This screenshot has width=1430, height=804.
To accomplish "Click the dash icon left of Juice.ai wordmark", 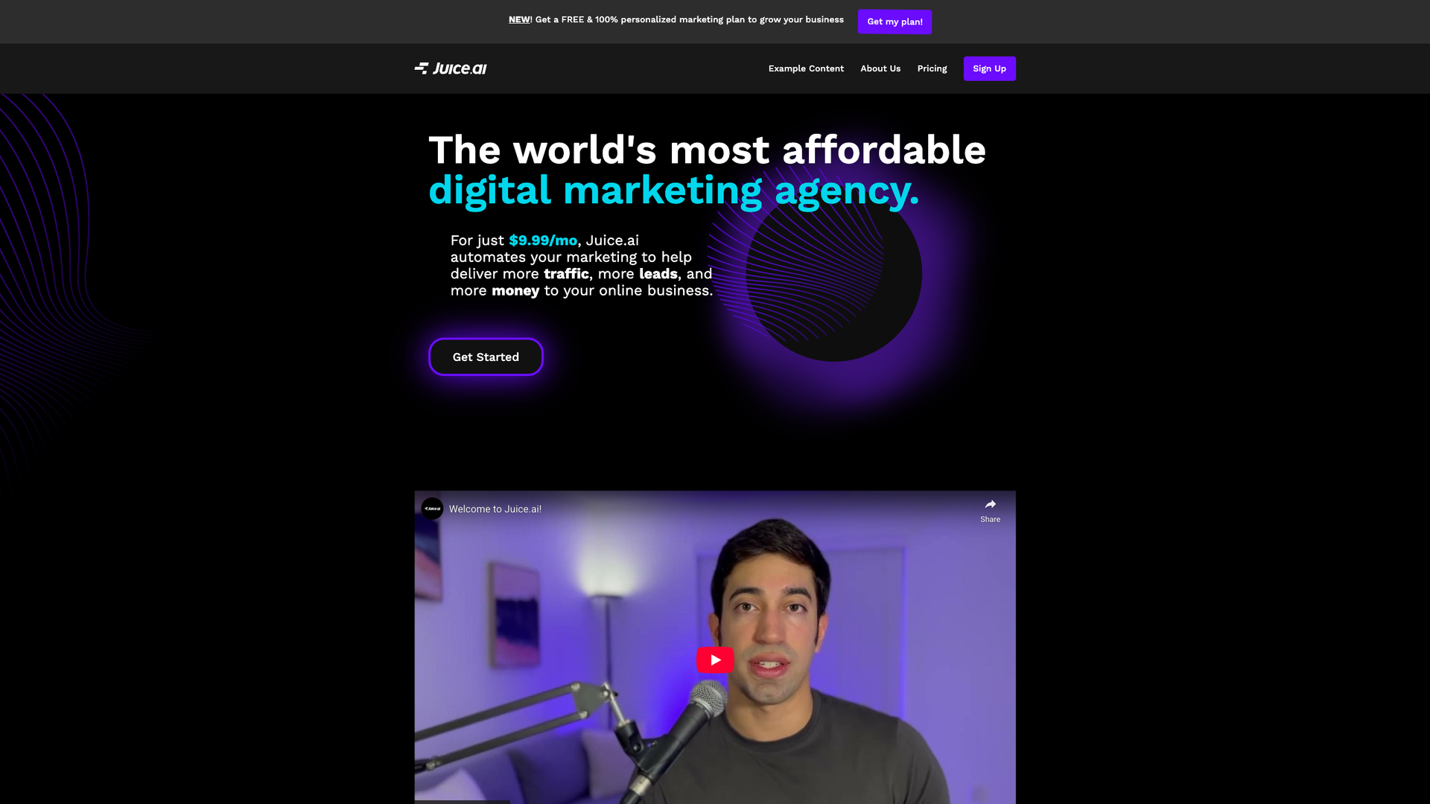I will click(x=422, y=68).
